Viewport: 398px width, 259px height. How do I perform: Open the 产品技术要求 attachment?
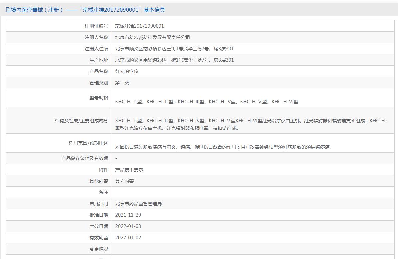pos(129,170)
